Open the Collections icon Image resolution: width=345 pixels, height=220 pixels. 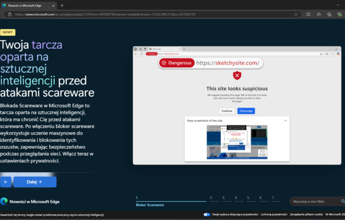click(x=329, y=14)
